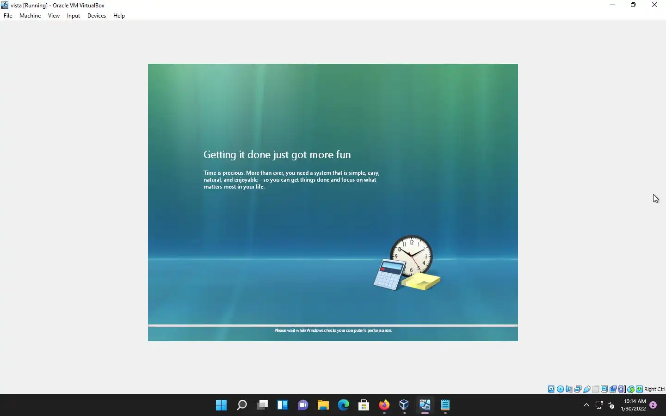Open the Devices menu
Image resolution: width=666 pixels, height=416 pixels.
pos(97,16)
